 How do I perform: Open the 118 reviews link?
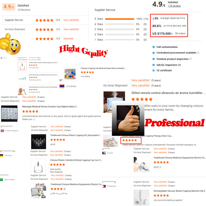coord(174,6)
